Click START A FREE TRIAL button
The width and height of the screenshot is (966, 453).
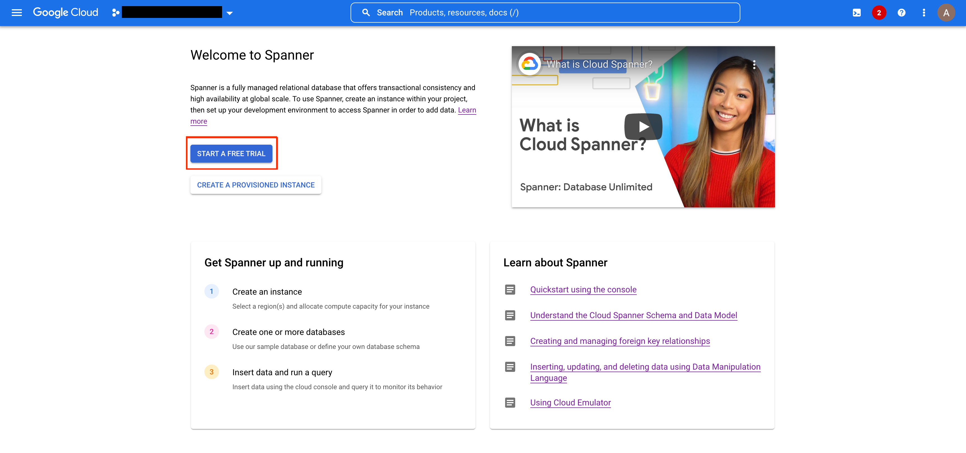(x=232, y=154)
